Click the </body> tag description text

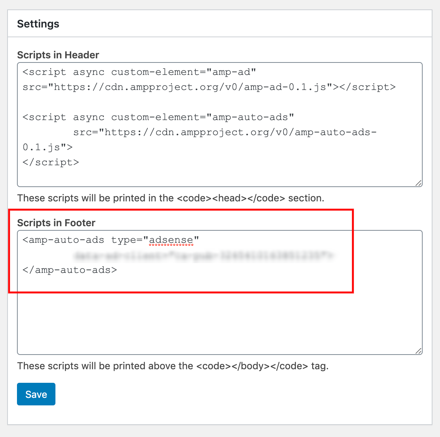click(173, 366)
